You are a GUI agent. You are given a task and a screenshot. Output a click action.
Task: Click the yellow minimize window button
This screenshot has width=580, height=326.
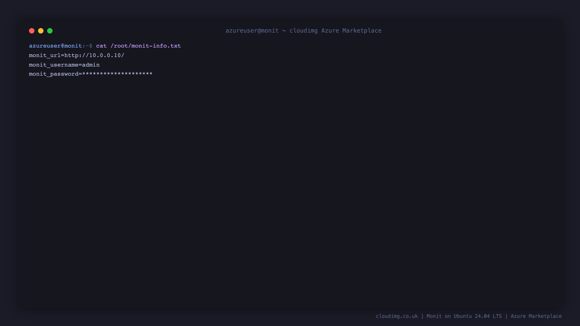[x=41, y=31]
